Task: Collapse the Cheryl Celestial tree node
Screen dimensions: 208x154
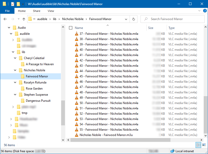Action: [15, 58]
